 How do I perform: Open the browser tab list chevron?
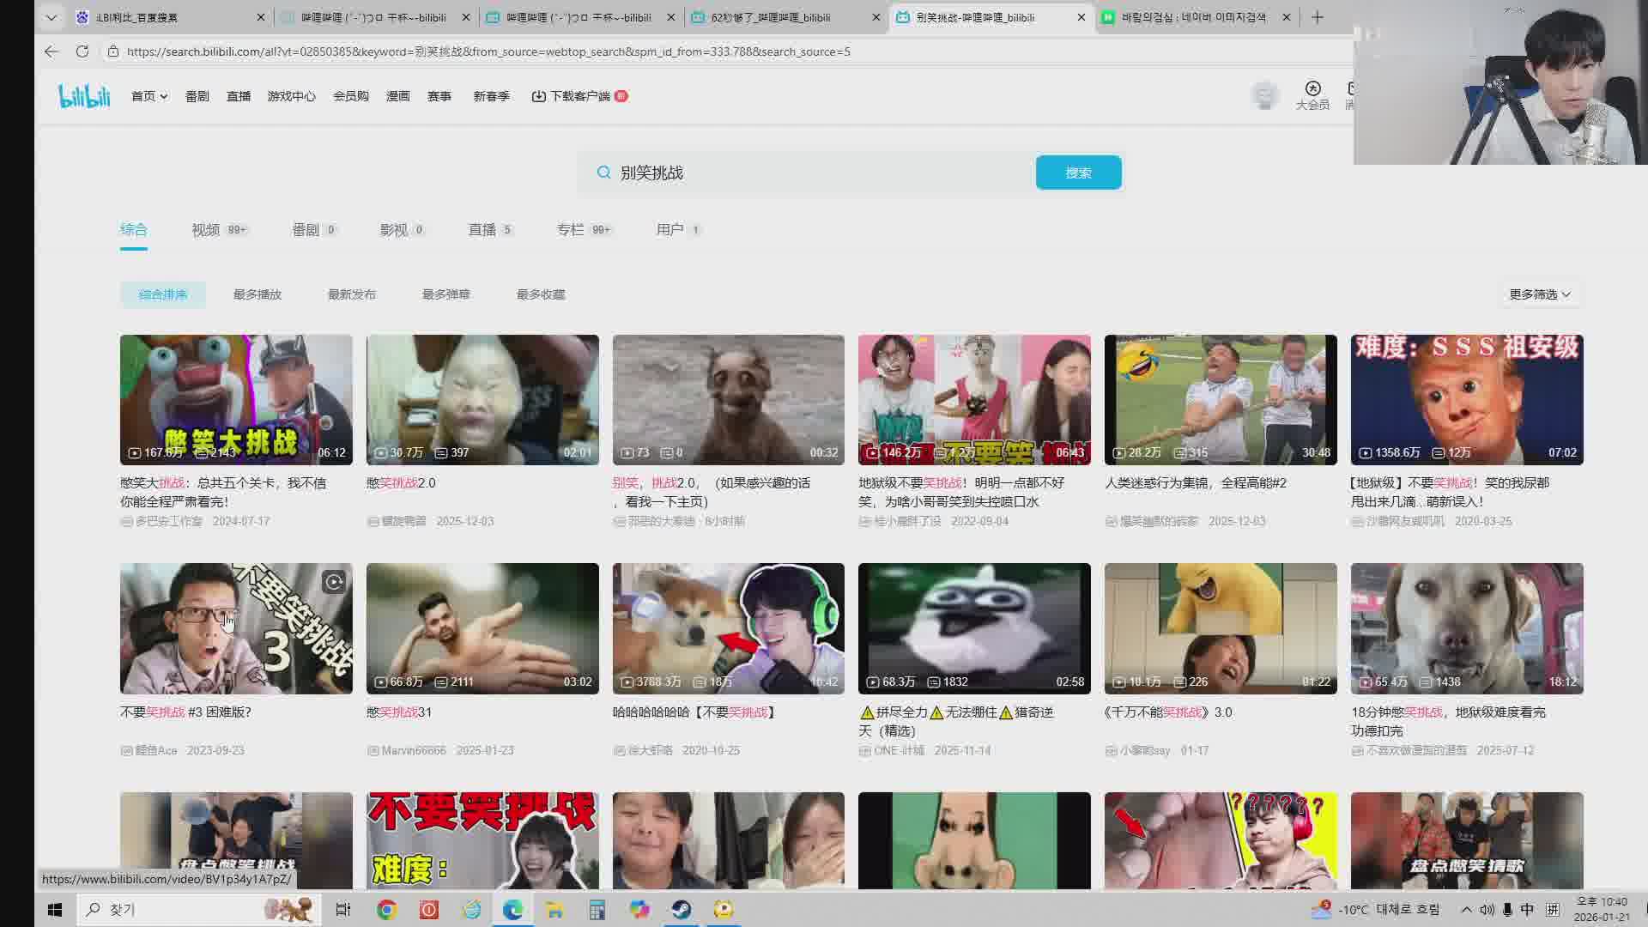click(51, 17)
